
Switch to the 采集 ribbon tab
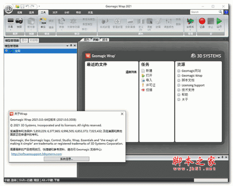90,13
